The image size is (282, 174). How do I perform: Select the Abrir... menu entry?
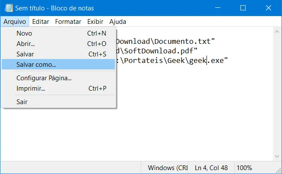click(x=58, y=44)
